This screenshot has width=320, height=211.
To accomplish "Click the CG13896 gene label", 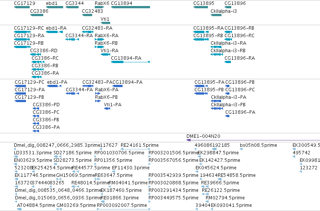I will tap(235, 3).
